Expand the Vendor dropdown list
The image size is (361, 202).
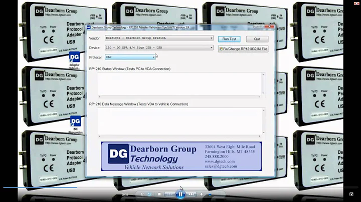pyautogui.click(x=212, y=38)
